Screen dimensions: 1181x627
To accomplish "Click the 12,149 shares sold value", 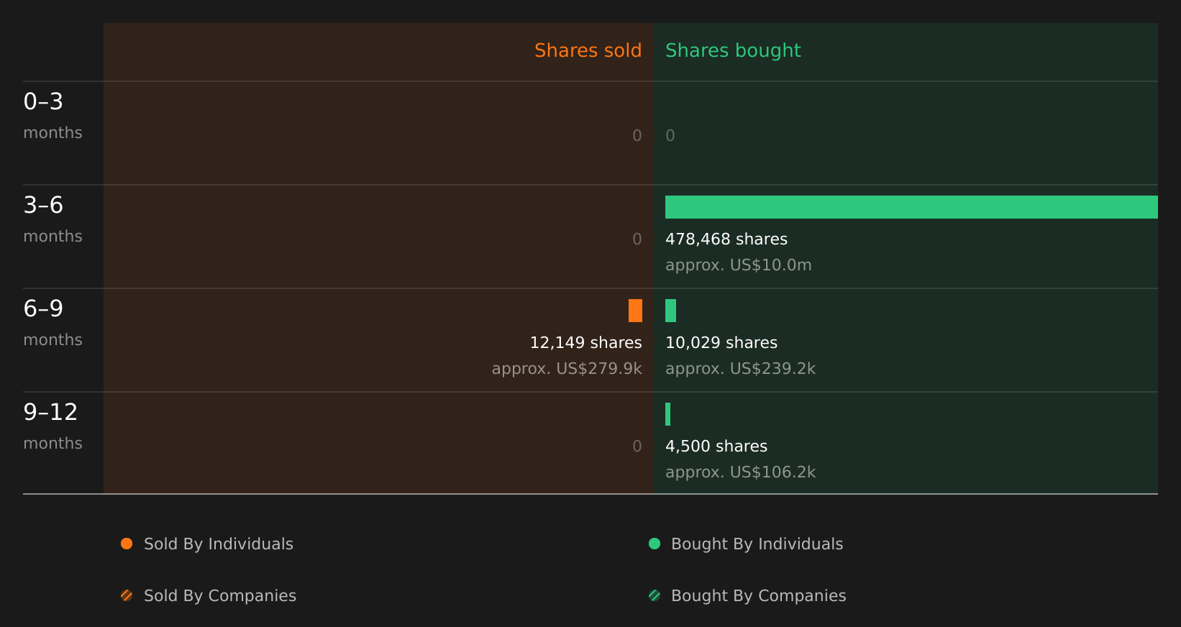I will coord(586,343).
